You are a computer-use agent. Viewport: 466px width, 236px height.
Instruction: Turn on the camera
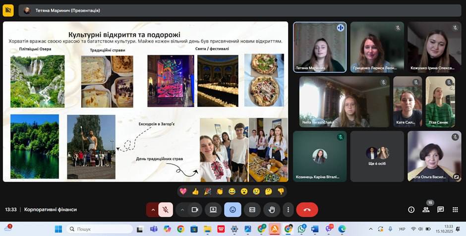click(195, 210)
